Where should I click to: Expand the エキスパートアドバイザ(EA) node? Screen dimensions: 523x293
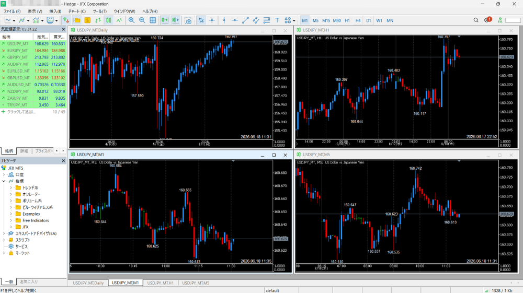tap(4, 233)
